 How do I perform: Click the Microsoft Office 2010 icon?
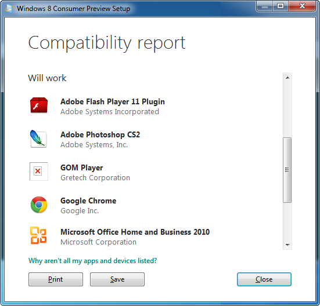point(38,235)
